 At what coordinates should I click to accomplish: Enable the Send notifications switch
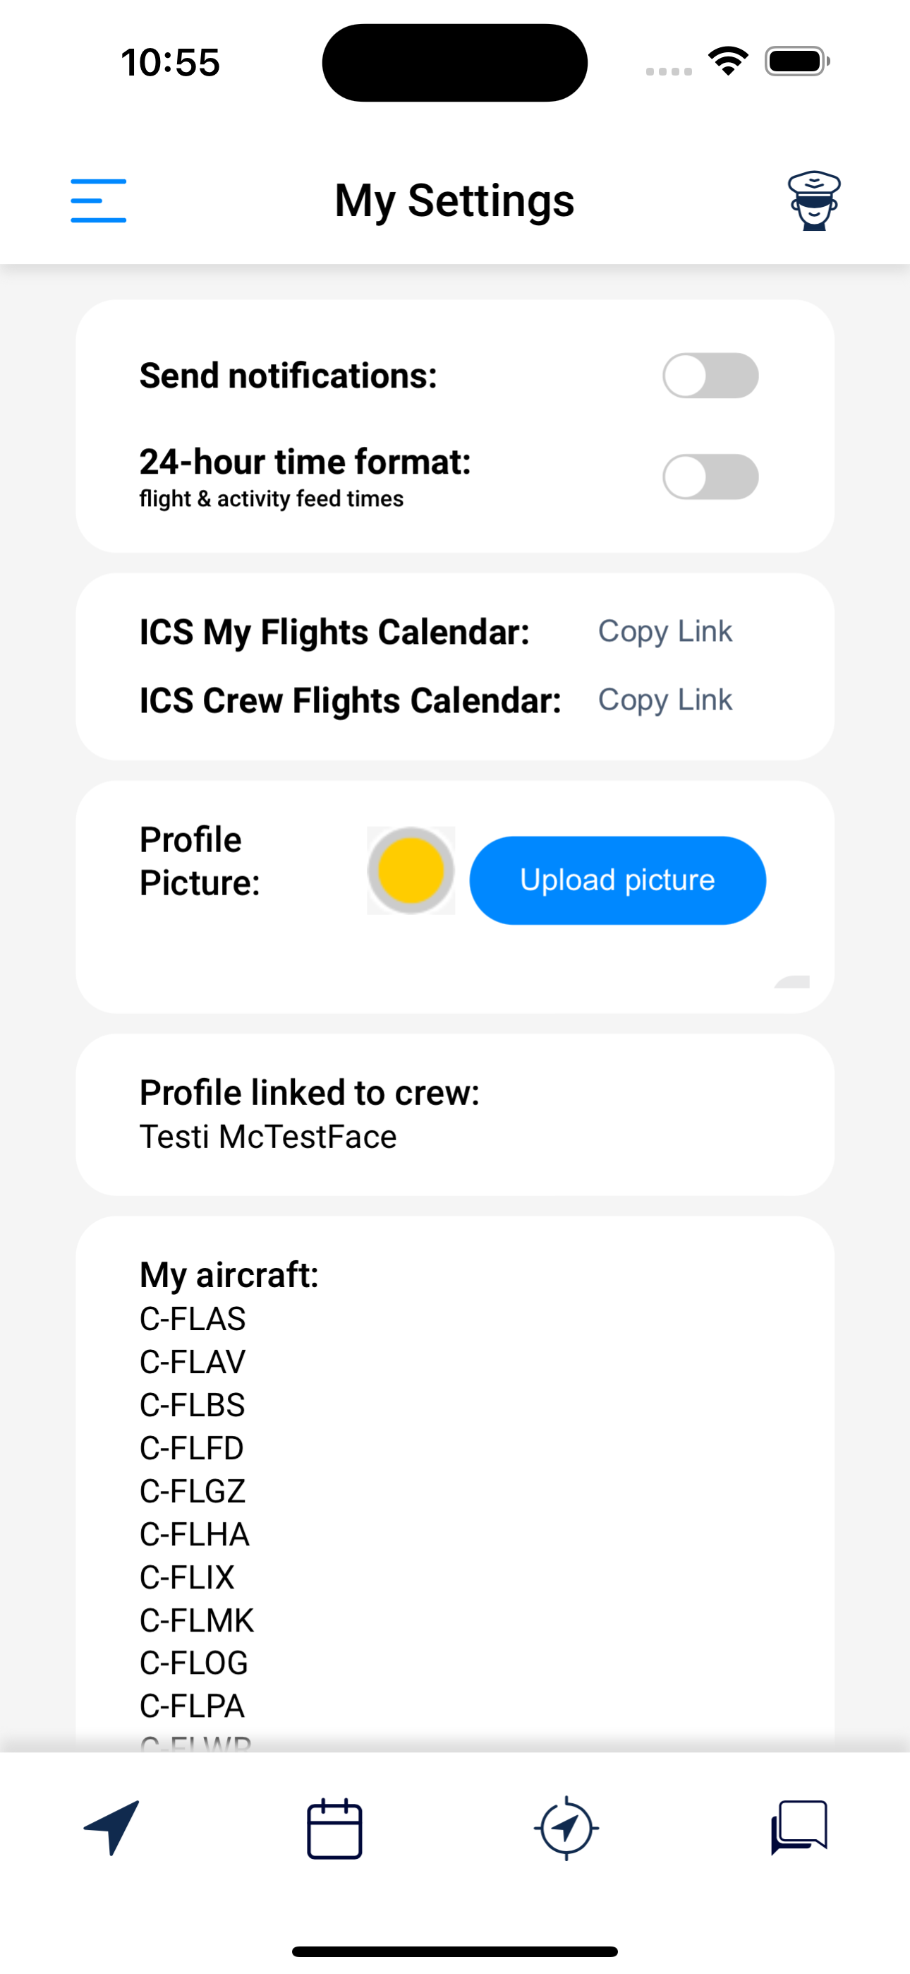click(x=710, y=376)
